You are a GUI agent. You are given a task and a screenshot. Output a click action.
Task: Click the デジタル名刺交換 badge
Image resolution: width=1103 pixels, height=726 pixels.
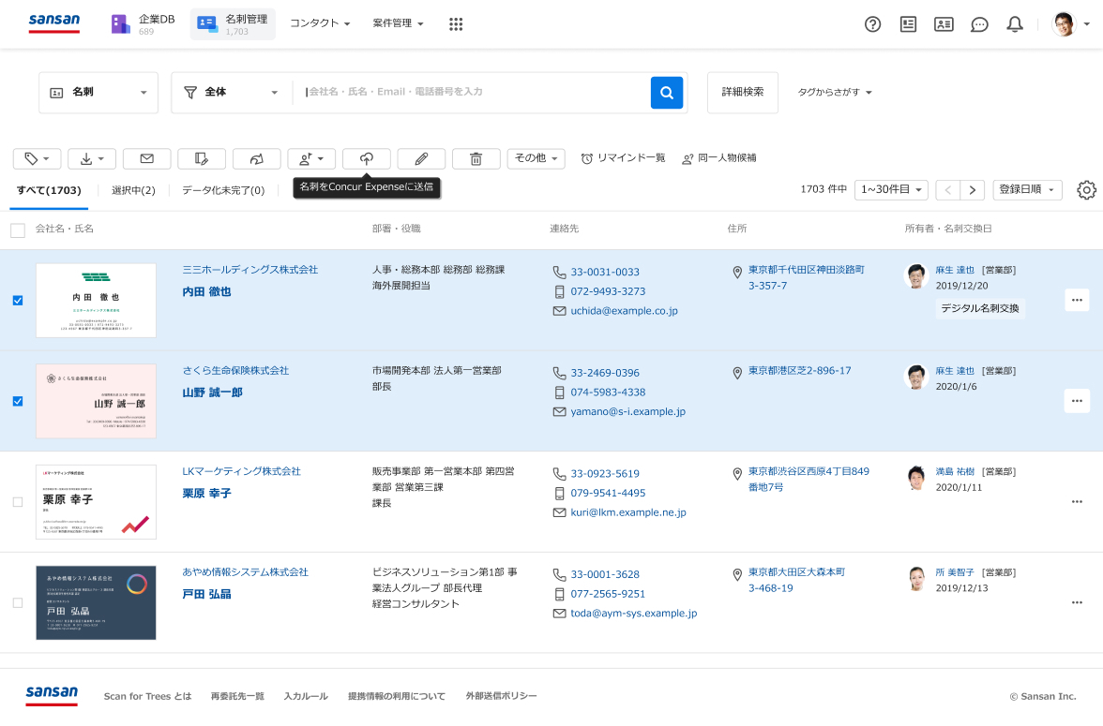980,308
